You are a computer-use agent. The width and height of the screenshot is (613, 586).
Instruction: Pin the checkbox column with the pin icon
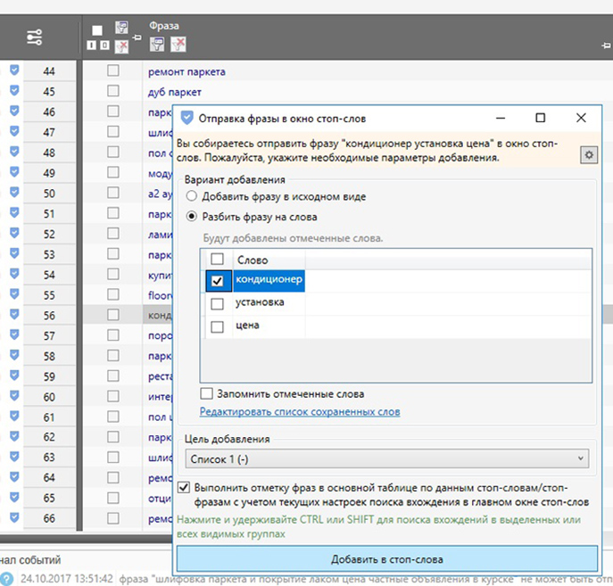(x=137, y=37)
